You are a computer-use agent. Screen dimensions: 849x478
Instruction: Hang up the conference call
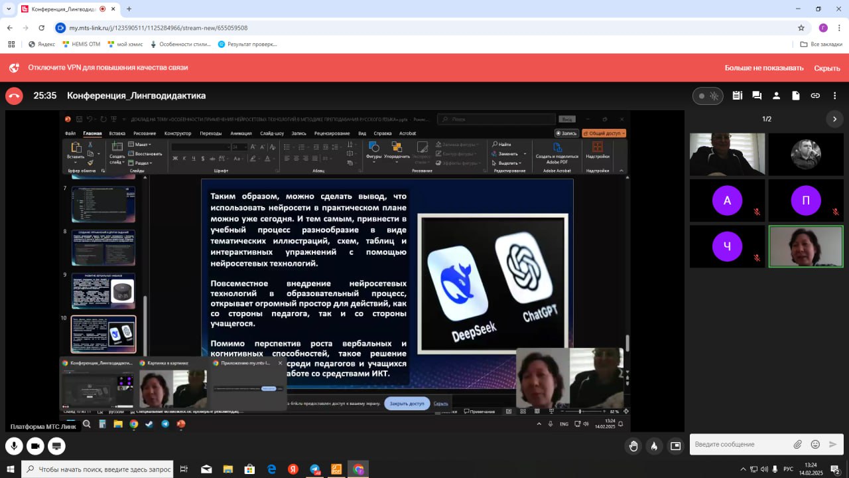pos(14,96)
